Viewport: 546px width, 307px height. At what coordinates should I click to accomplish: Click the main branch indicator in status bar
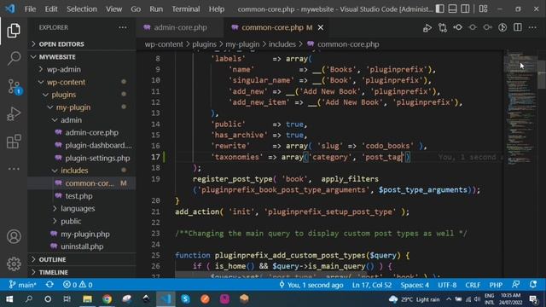[x=22, y=285]
